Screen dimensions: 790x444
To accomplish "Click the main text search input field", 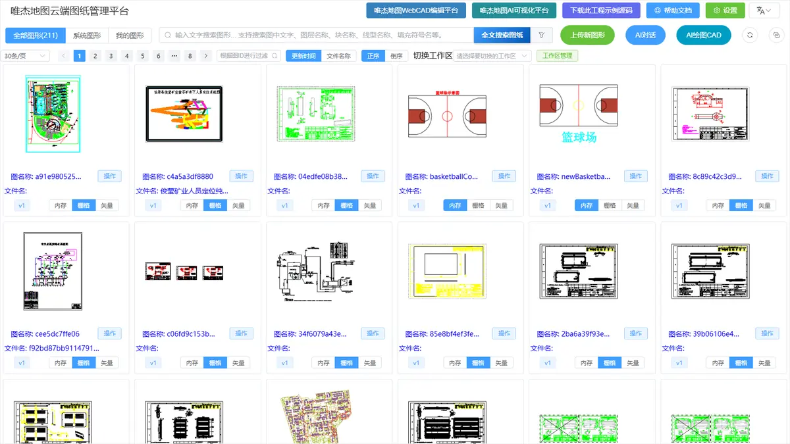I will click(x=316, y=36).
